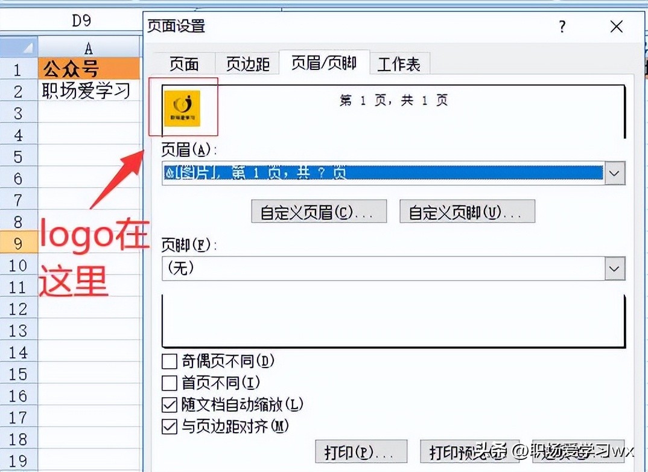Viewport: 648px width, 472px height.
Task: Switch to the 页边距 tab
Action: coord(247,63)
